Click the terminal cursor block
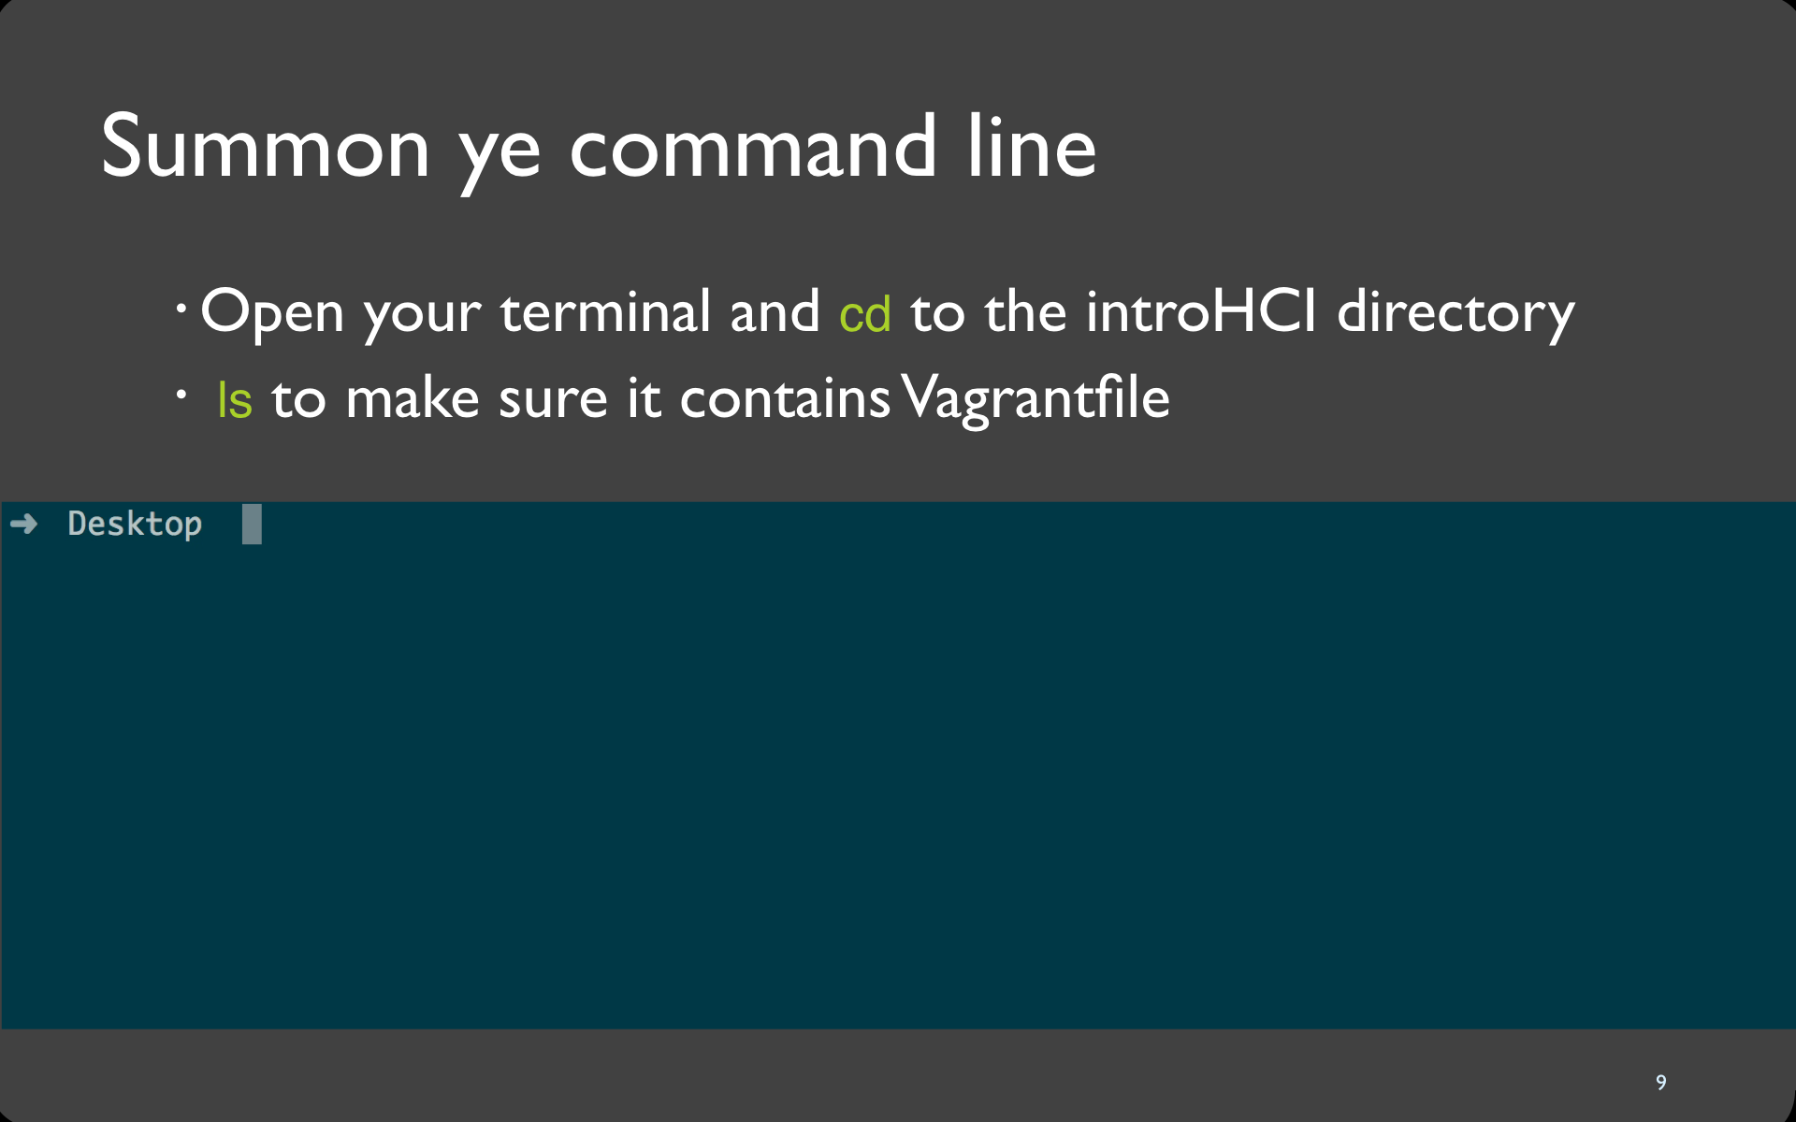The image size is (1796, 1122). (x=252, y=524)
